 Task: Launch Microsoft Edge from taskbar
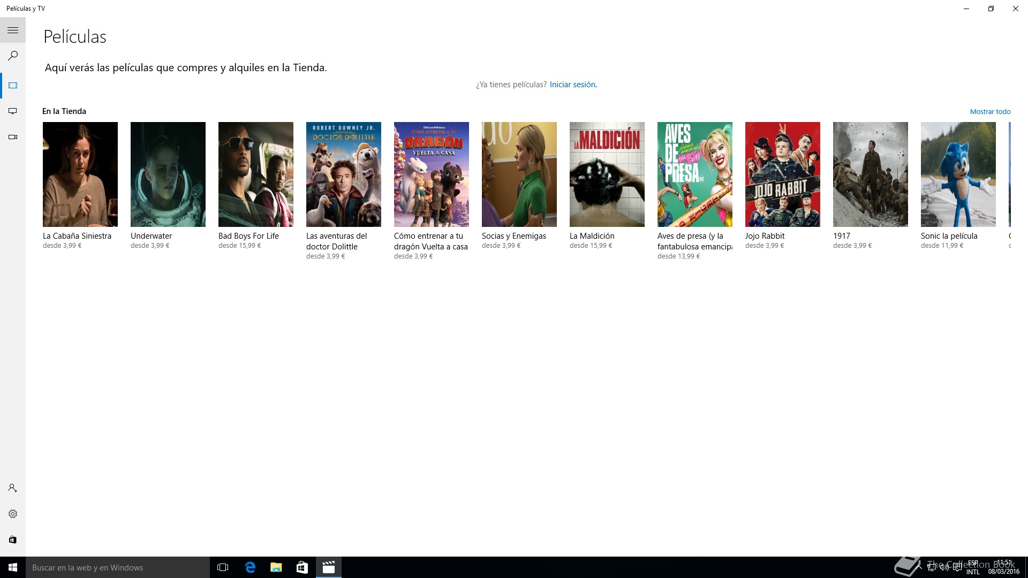click(x=250, y=567)
